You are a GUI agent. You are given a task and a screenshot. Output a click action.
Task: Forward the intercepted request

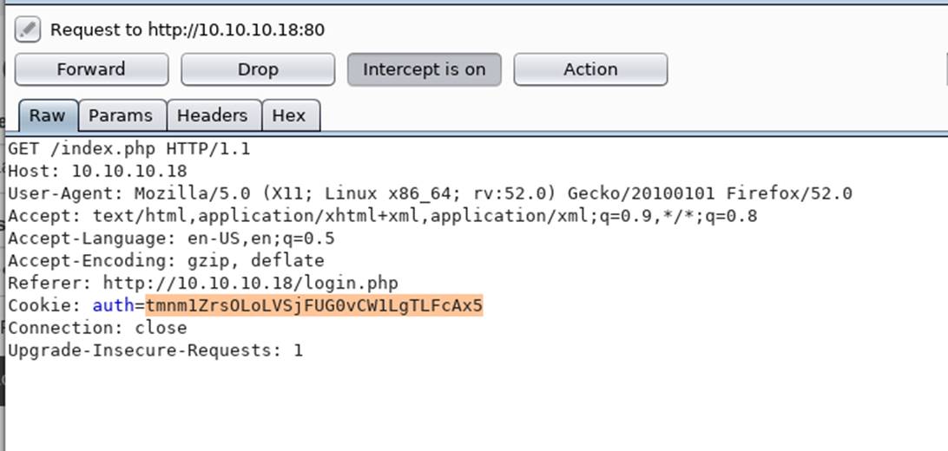pyautogui.click(x=91, y=69)
